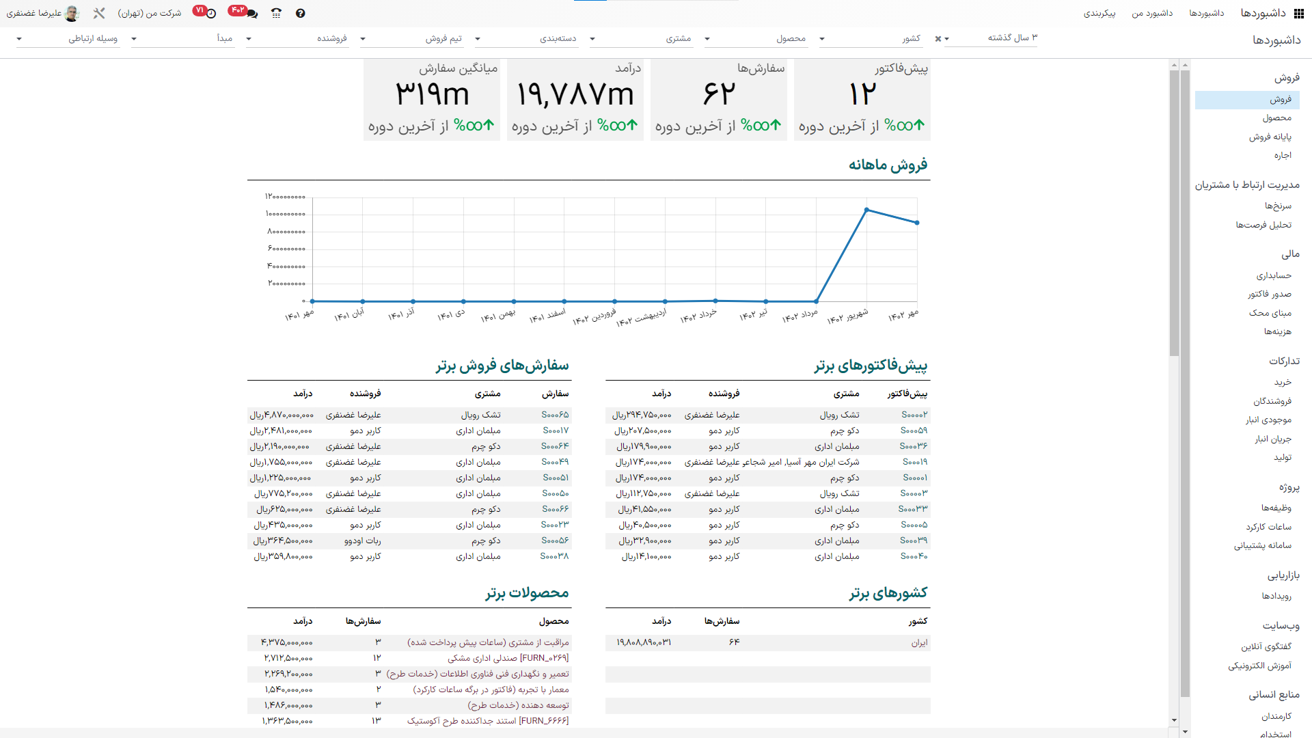Open the وسیله ارتباطی filter dropdown

coord(19,39)
